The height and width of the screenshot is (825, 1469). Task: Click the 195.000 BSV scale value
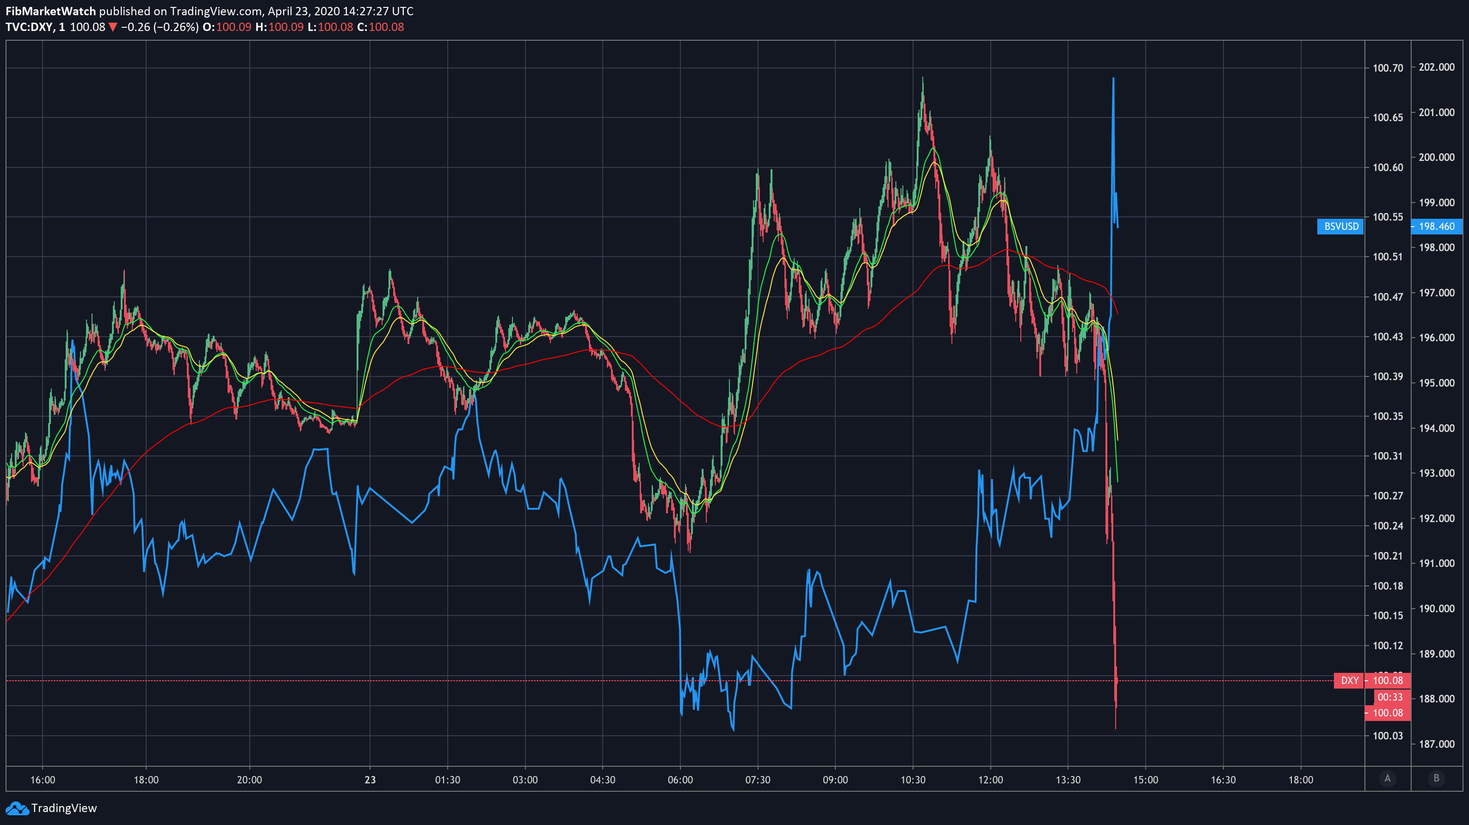(x=1437, y=382)
